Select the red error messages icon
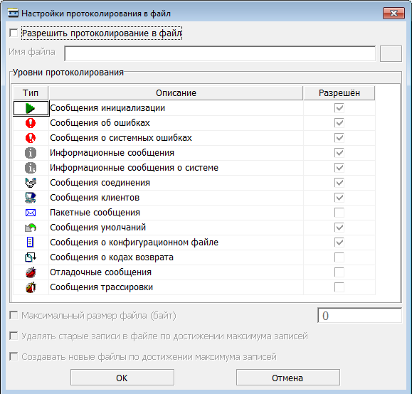 31,123
